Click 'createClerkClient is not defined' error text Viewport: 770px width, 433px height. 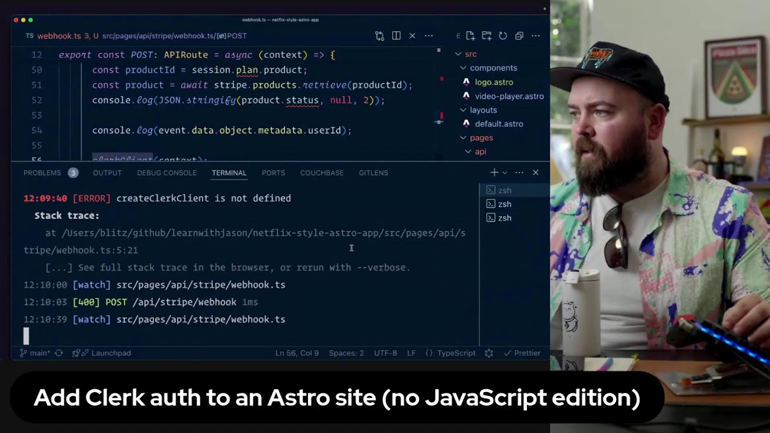[x=203, y=198]
